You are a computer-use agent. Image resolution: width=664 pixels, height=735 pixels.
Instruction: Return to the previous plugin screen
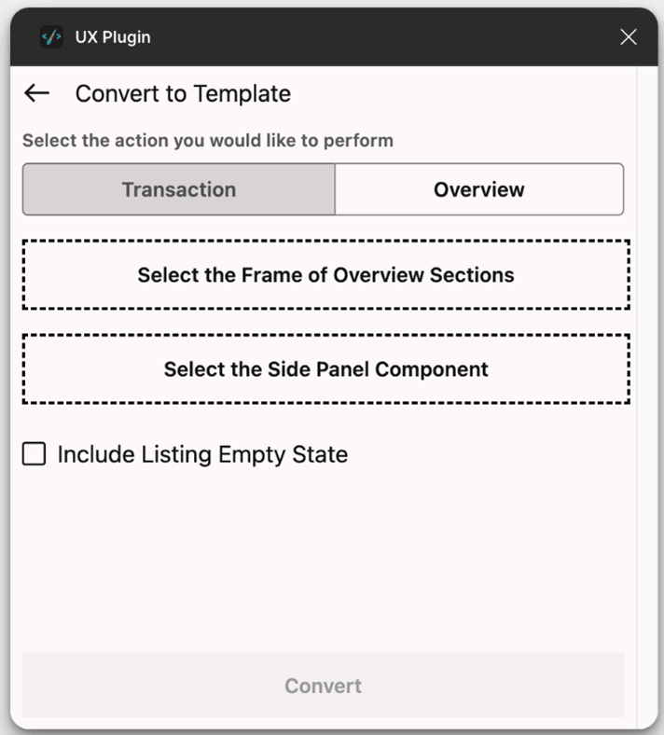coord(36,93)
